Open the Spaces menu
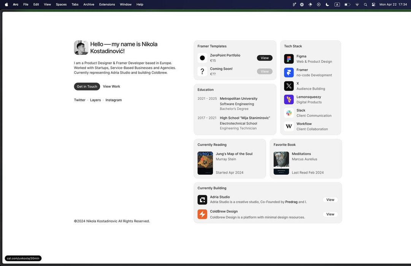 tap(61, 5)
